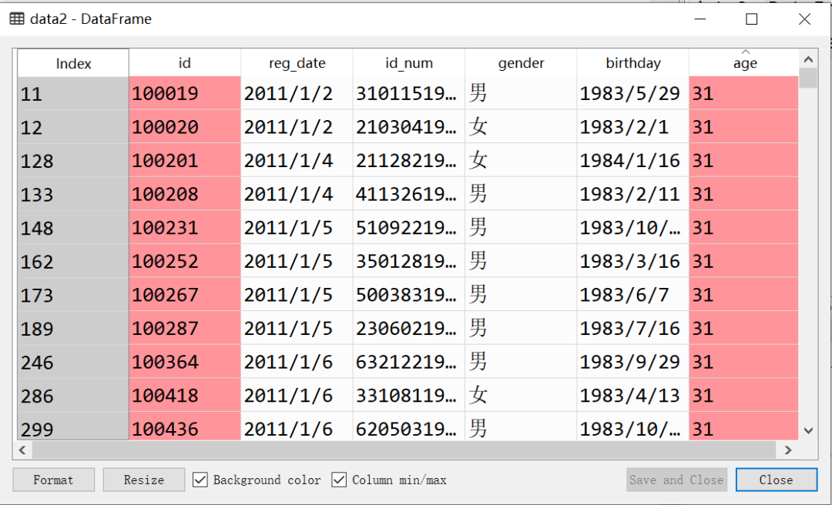Select the id_num column header
Image resolution: width=832 pixels, height=505 pixels.
coord(408,63)
